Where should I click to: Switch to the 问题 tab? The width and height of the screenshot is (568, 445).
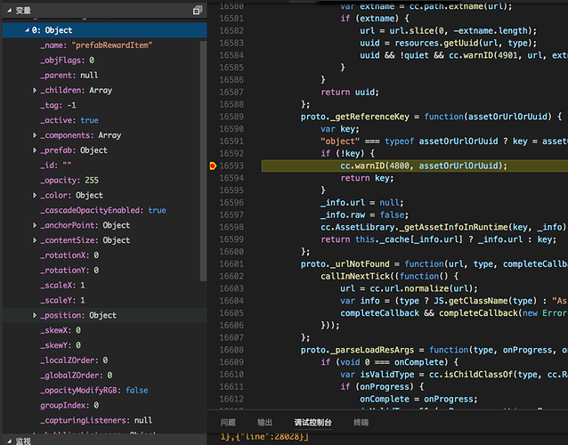point(228,423)
